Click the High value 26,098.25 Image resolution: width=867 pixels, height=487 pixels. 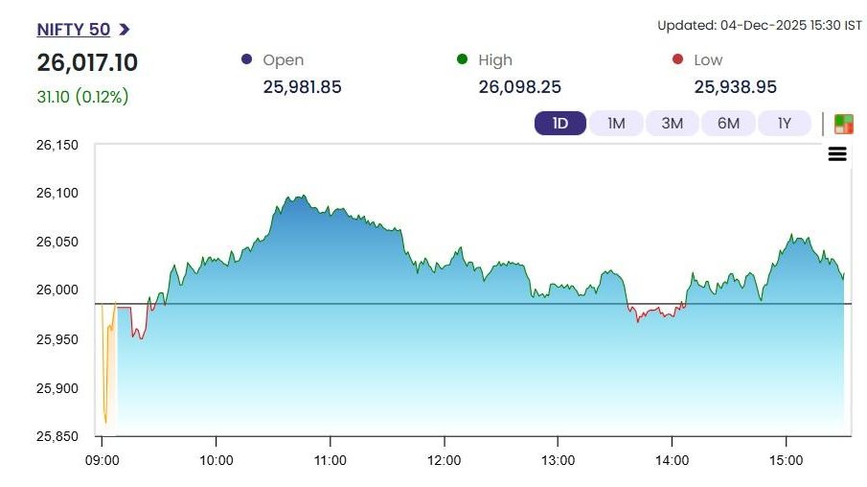coord(518,87)
